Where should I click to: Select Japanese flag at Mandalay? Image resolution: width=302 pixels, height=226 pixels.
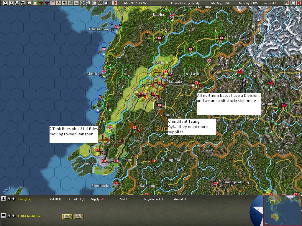click(159, 83)
